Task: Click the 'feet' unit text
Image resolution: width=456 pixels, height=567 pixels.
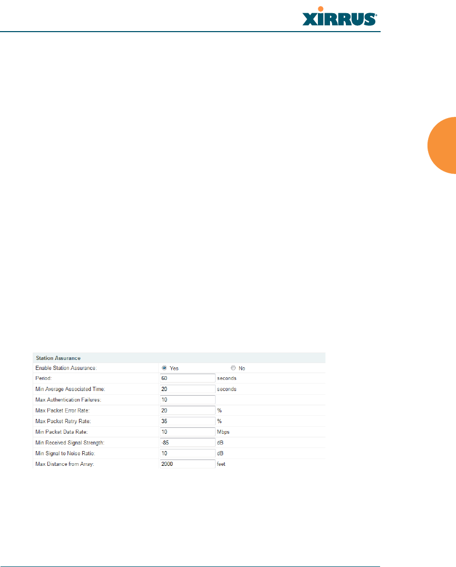Action: point(221,464)
